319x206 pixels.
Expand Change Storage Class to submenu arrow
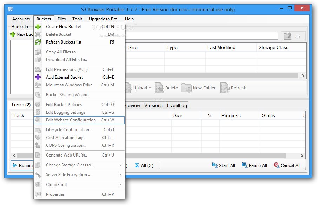pos(120,165)
